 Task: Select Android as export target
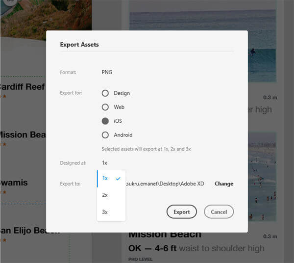tap(105, 135)
